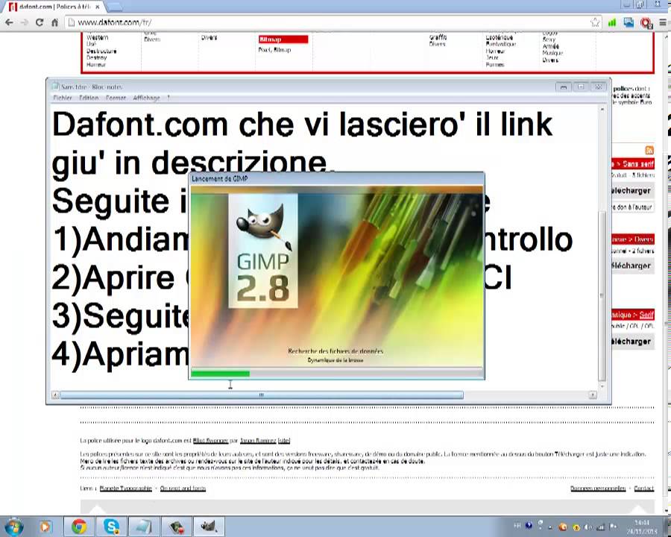Image resolution: width=671 pixels, height=537 pixels.
Task: Click the taskbar clock showing 14:44
Action: click(x=642, y=527)
